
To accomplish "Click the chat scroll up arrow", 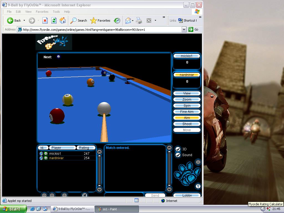I will [169, 148].
